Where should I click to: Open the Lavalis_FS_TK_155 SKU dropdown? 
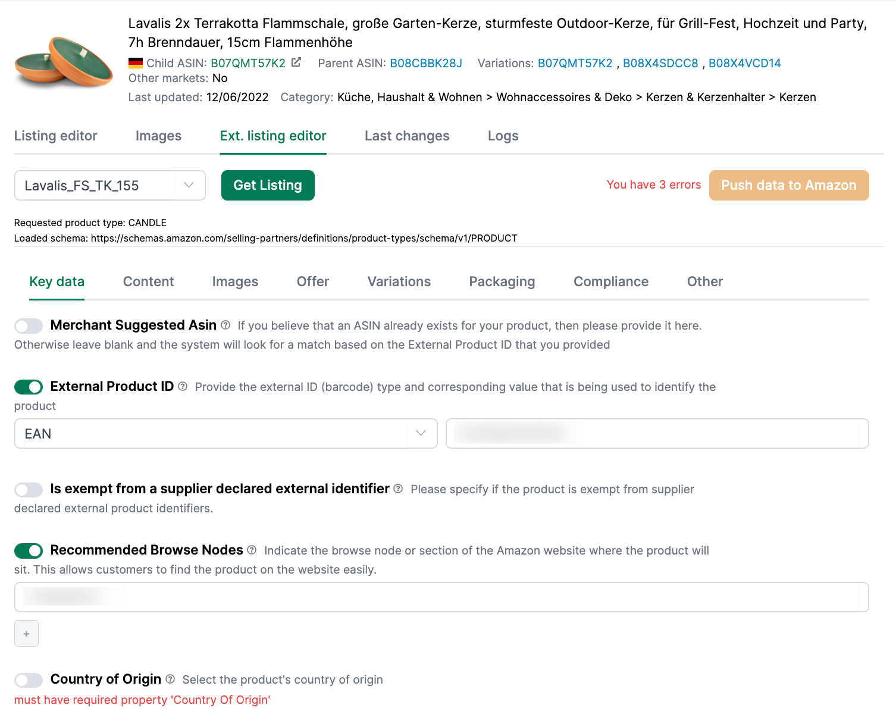[110, 186]
